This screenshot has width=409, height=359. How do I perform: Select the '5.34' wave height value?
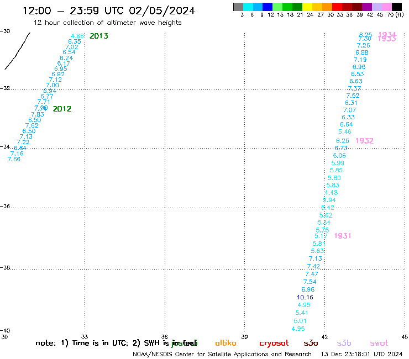pyautogui.click(x=324, y=223)
